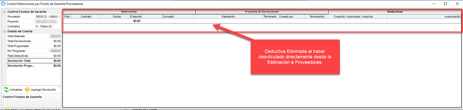The image size is (463, 110).
Task: Select the Retenciones column group header
Action: [129, 12]
